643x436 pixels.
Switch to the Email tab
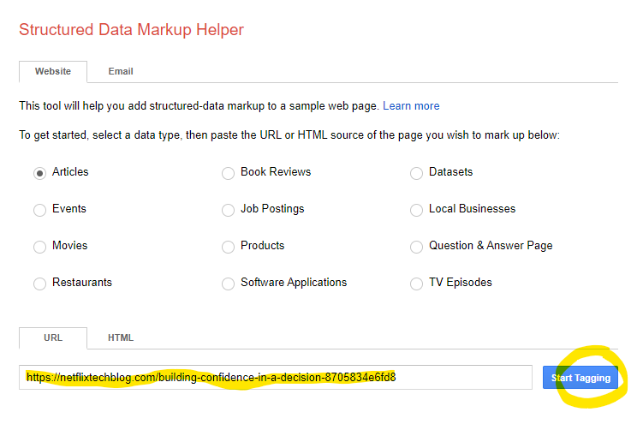(x=121, y=71)
